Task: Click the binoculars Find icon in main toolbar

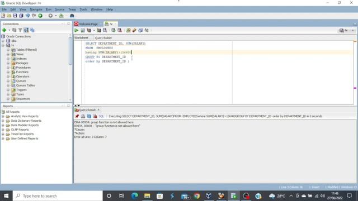Action: [x=72, y=16]
